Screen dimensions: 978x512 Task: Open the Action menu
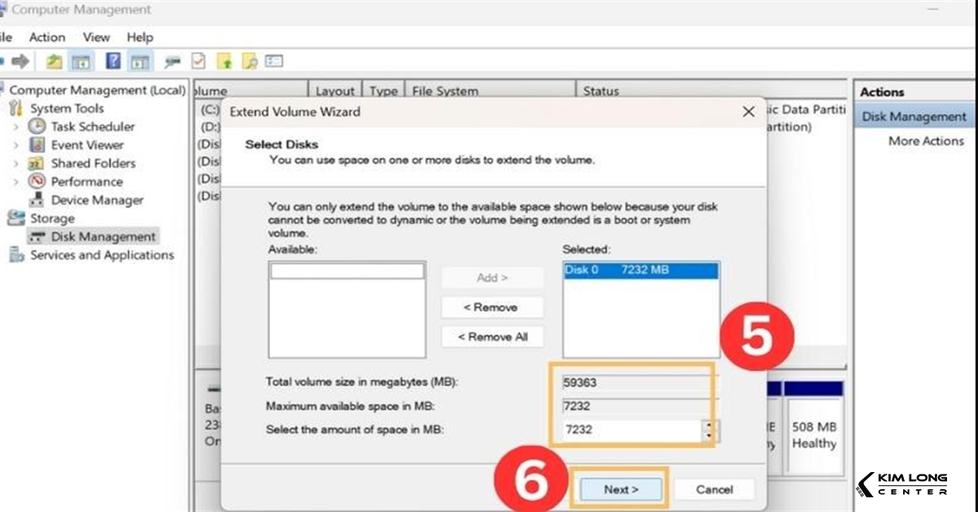[47, 37]
